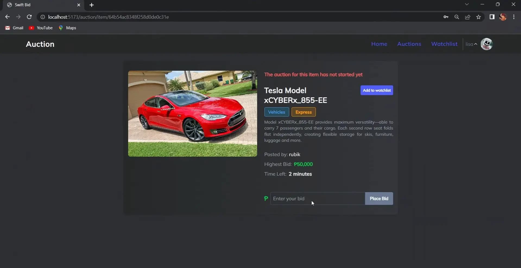Image resolution: width=521 pixels, height=268 pixels.
Task: Close the Swift Bid tab
Action: tap(79, 5)
